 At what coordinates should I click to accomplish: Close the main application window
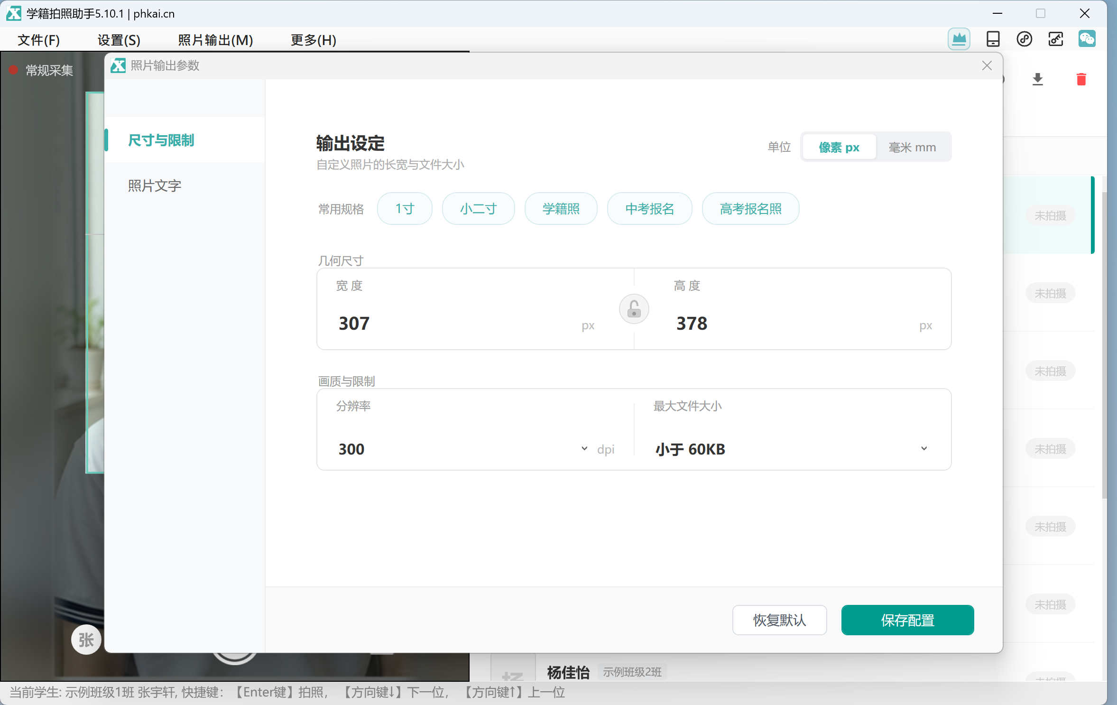(1084, 13)
